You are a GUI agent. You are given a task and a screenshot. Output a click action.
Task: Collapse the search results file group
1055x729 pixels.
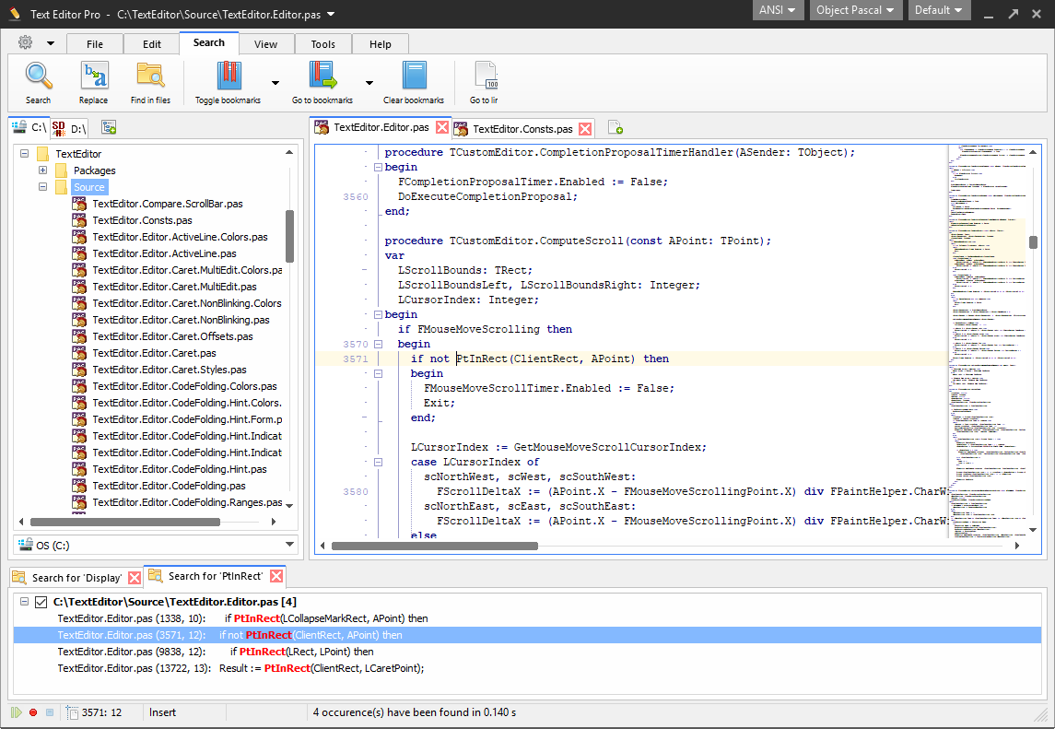coord(25,602)
